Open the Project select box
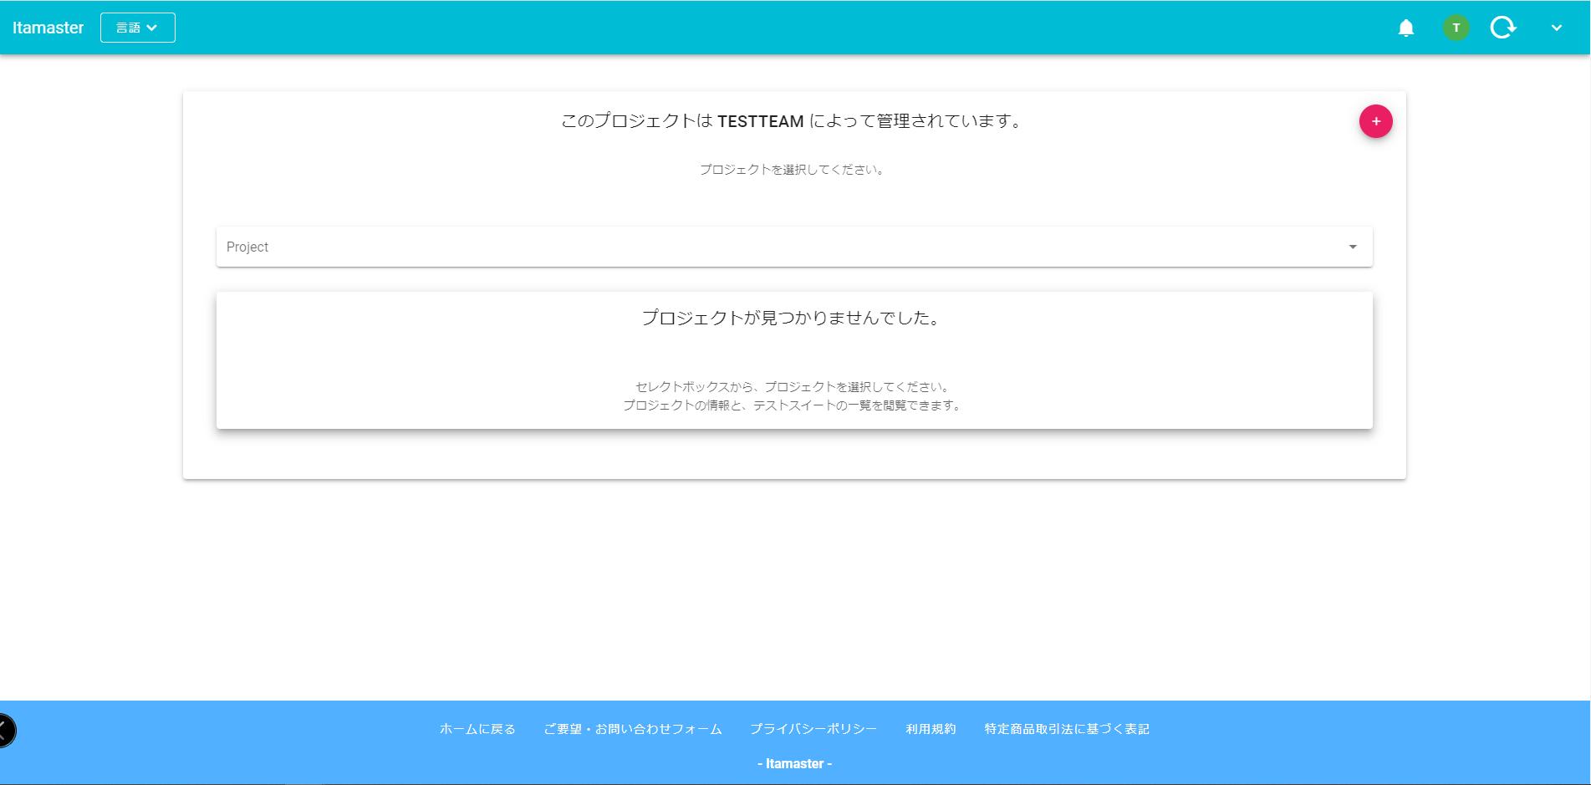1591x785 pixels. [x=794, y=247]
